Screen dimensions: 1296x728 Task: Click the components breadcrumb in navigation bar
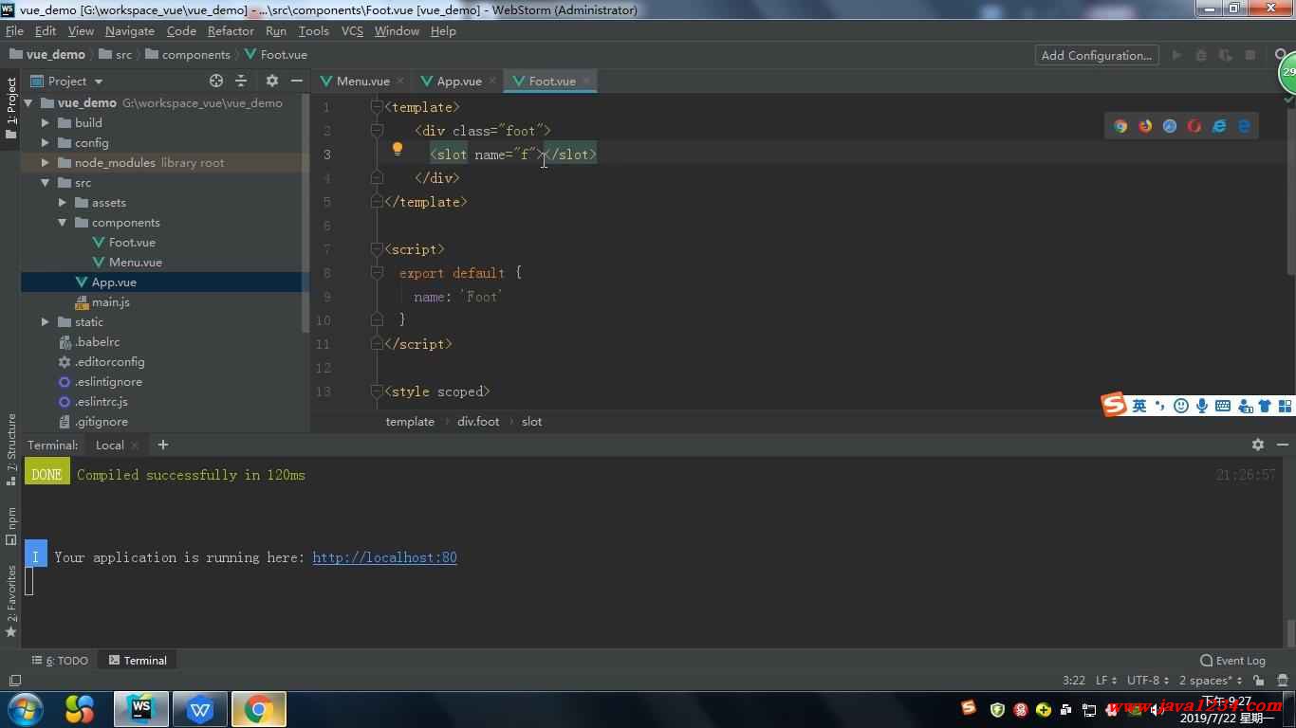pyautogui.click(x=187, y=55)
